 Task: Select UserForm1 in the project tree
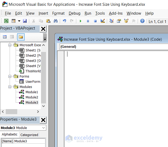tap(30, 81)
